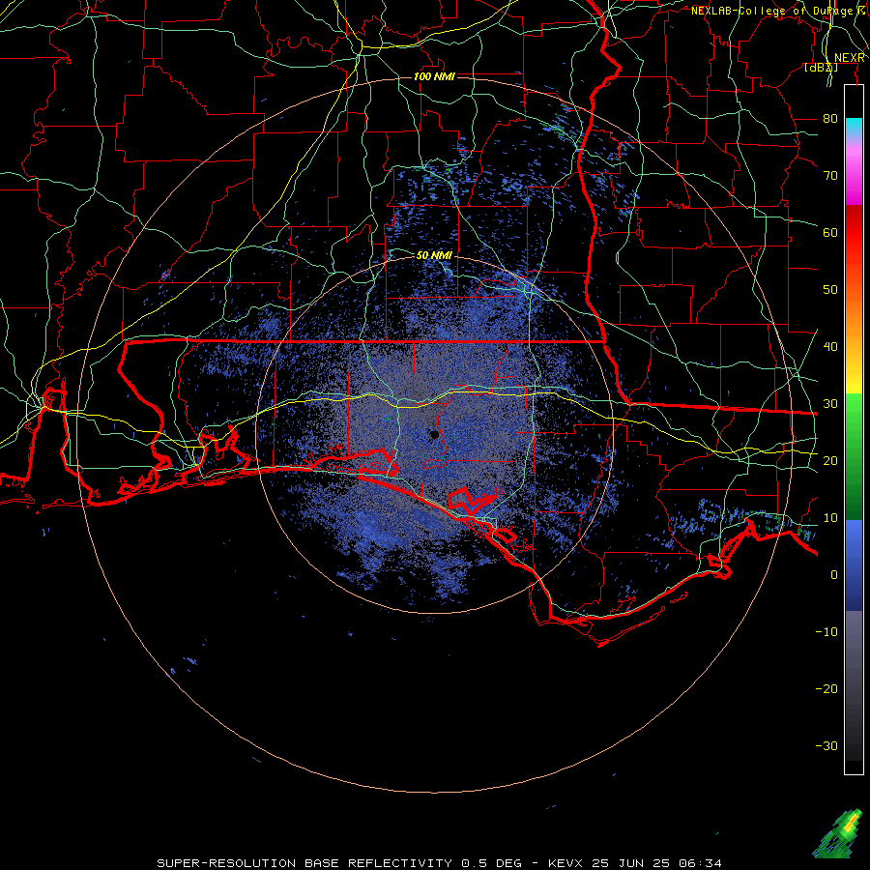
Task: Click the NEXR label near top right
Action: [x=849, y=58]
